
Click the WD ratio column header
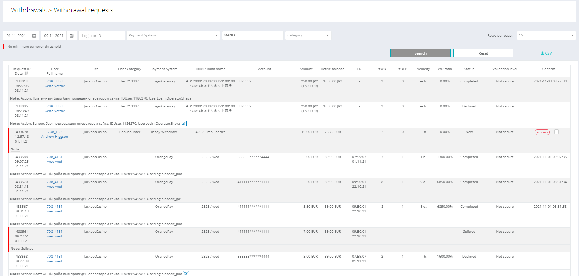click(445, 69)
